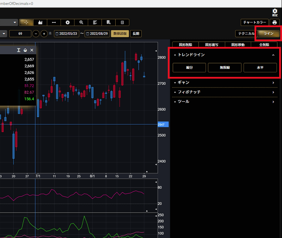The height and width of the screenshot is (238, 282).
Task: Toggle the 数値読取 value readout button
Action: click(120, 33)
